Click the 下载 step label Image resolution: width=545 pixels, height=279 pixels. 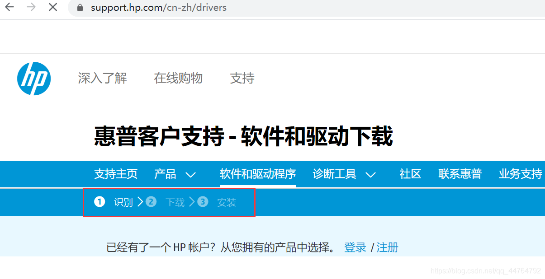click(x=175, y=202)
